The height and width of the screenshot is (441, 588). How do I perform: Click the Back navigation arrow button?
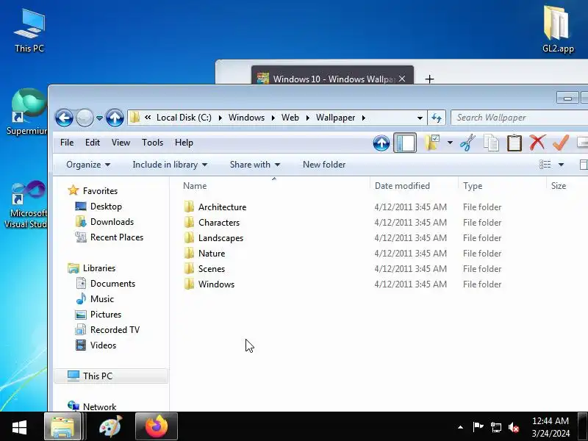coord(64,118)
